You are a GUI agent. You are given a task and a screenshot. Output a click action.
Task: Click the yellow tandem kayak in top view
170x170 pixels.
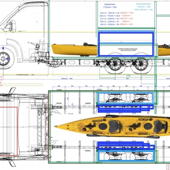[x=112, y=126]
